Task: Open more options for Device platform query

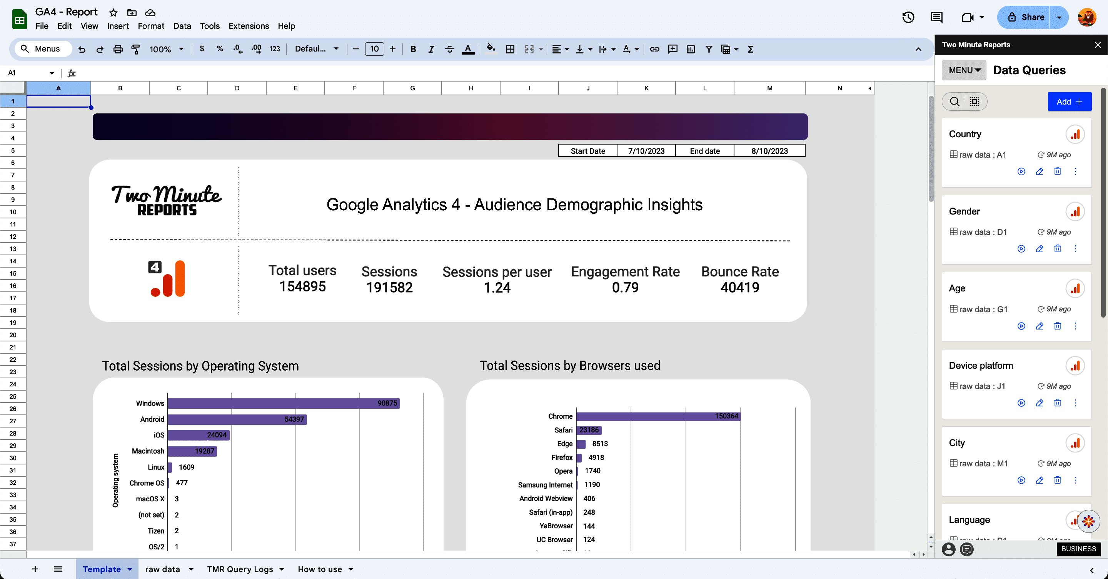Action: [1075, 403]
